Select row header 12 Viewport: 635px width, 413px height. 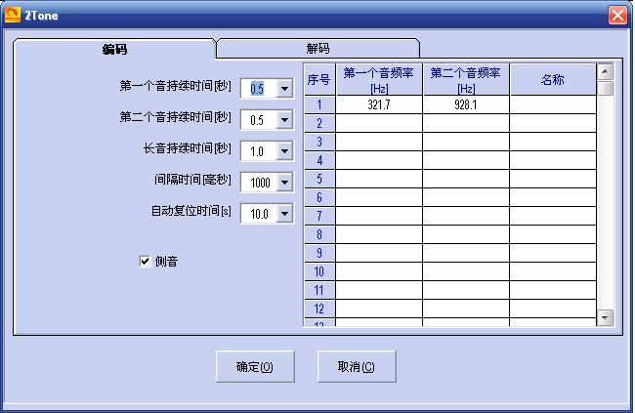(x=319, y=309)
